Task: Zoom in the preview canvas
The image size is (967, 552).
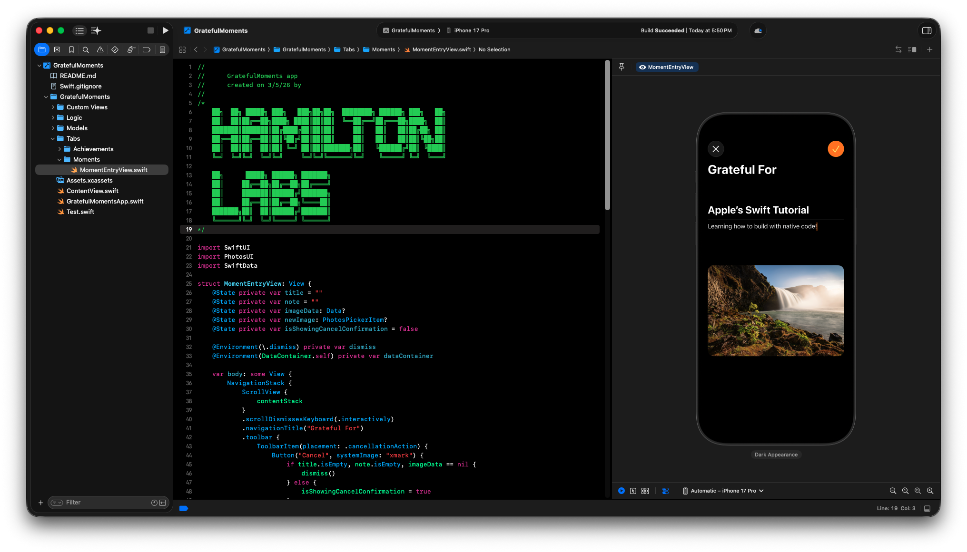Action: click(x=930, y=491)
